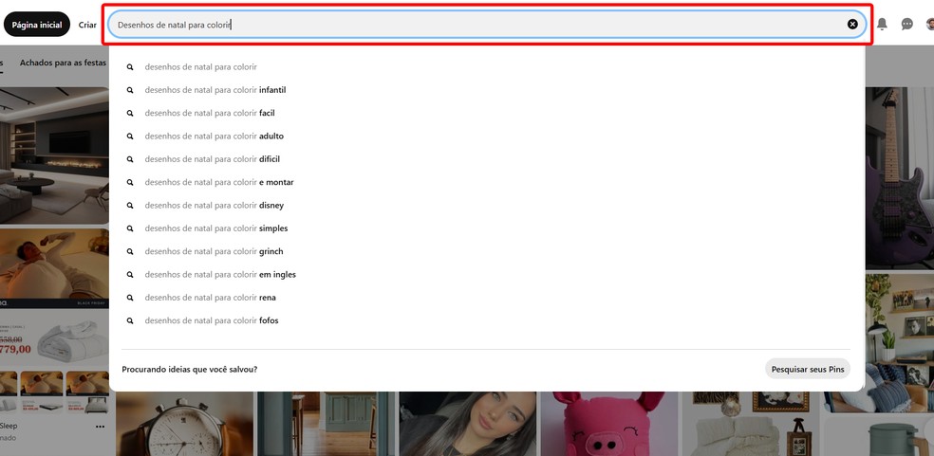
Task: Click the magnifier icon beside the disney suggestion
Action: [x=130, y=206]
